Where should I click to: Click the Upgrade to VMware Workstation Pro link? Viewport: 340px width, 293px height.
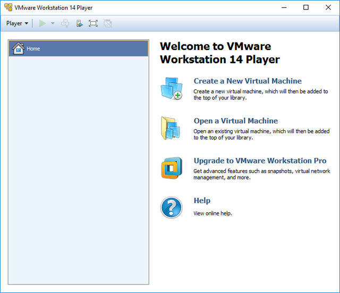click(x=260, y=161)
